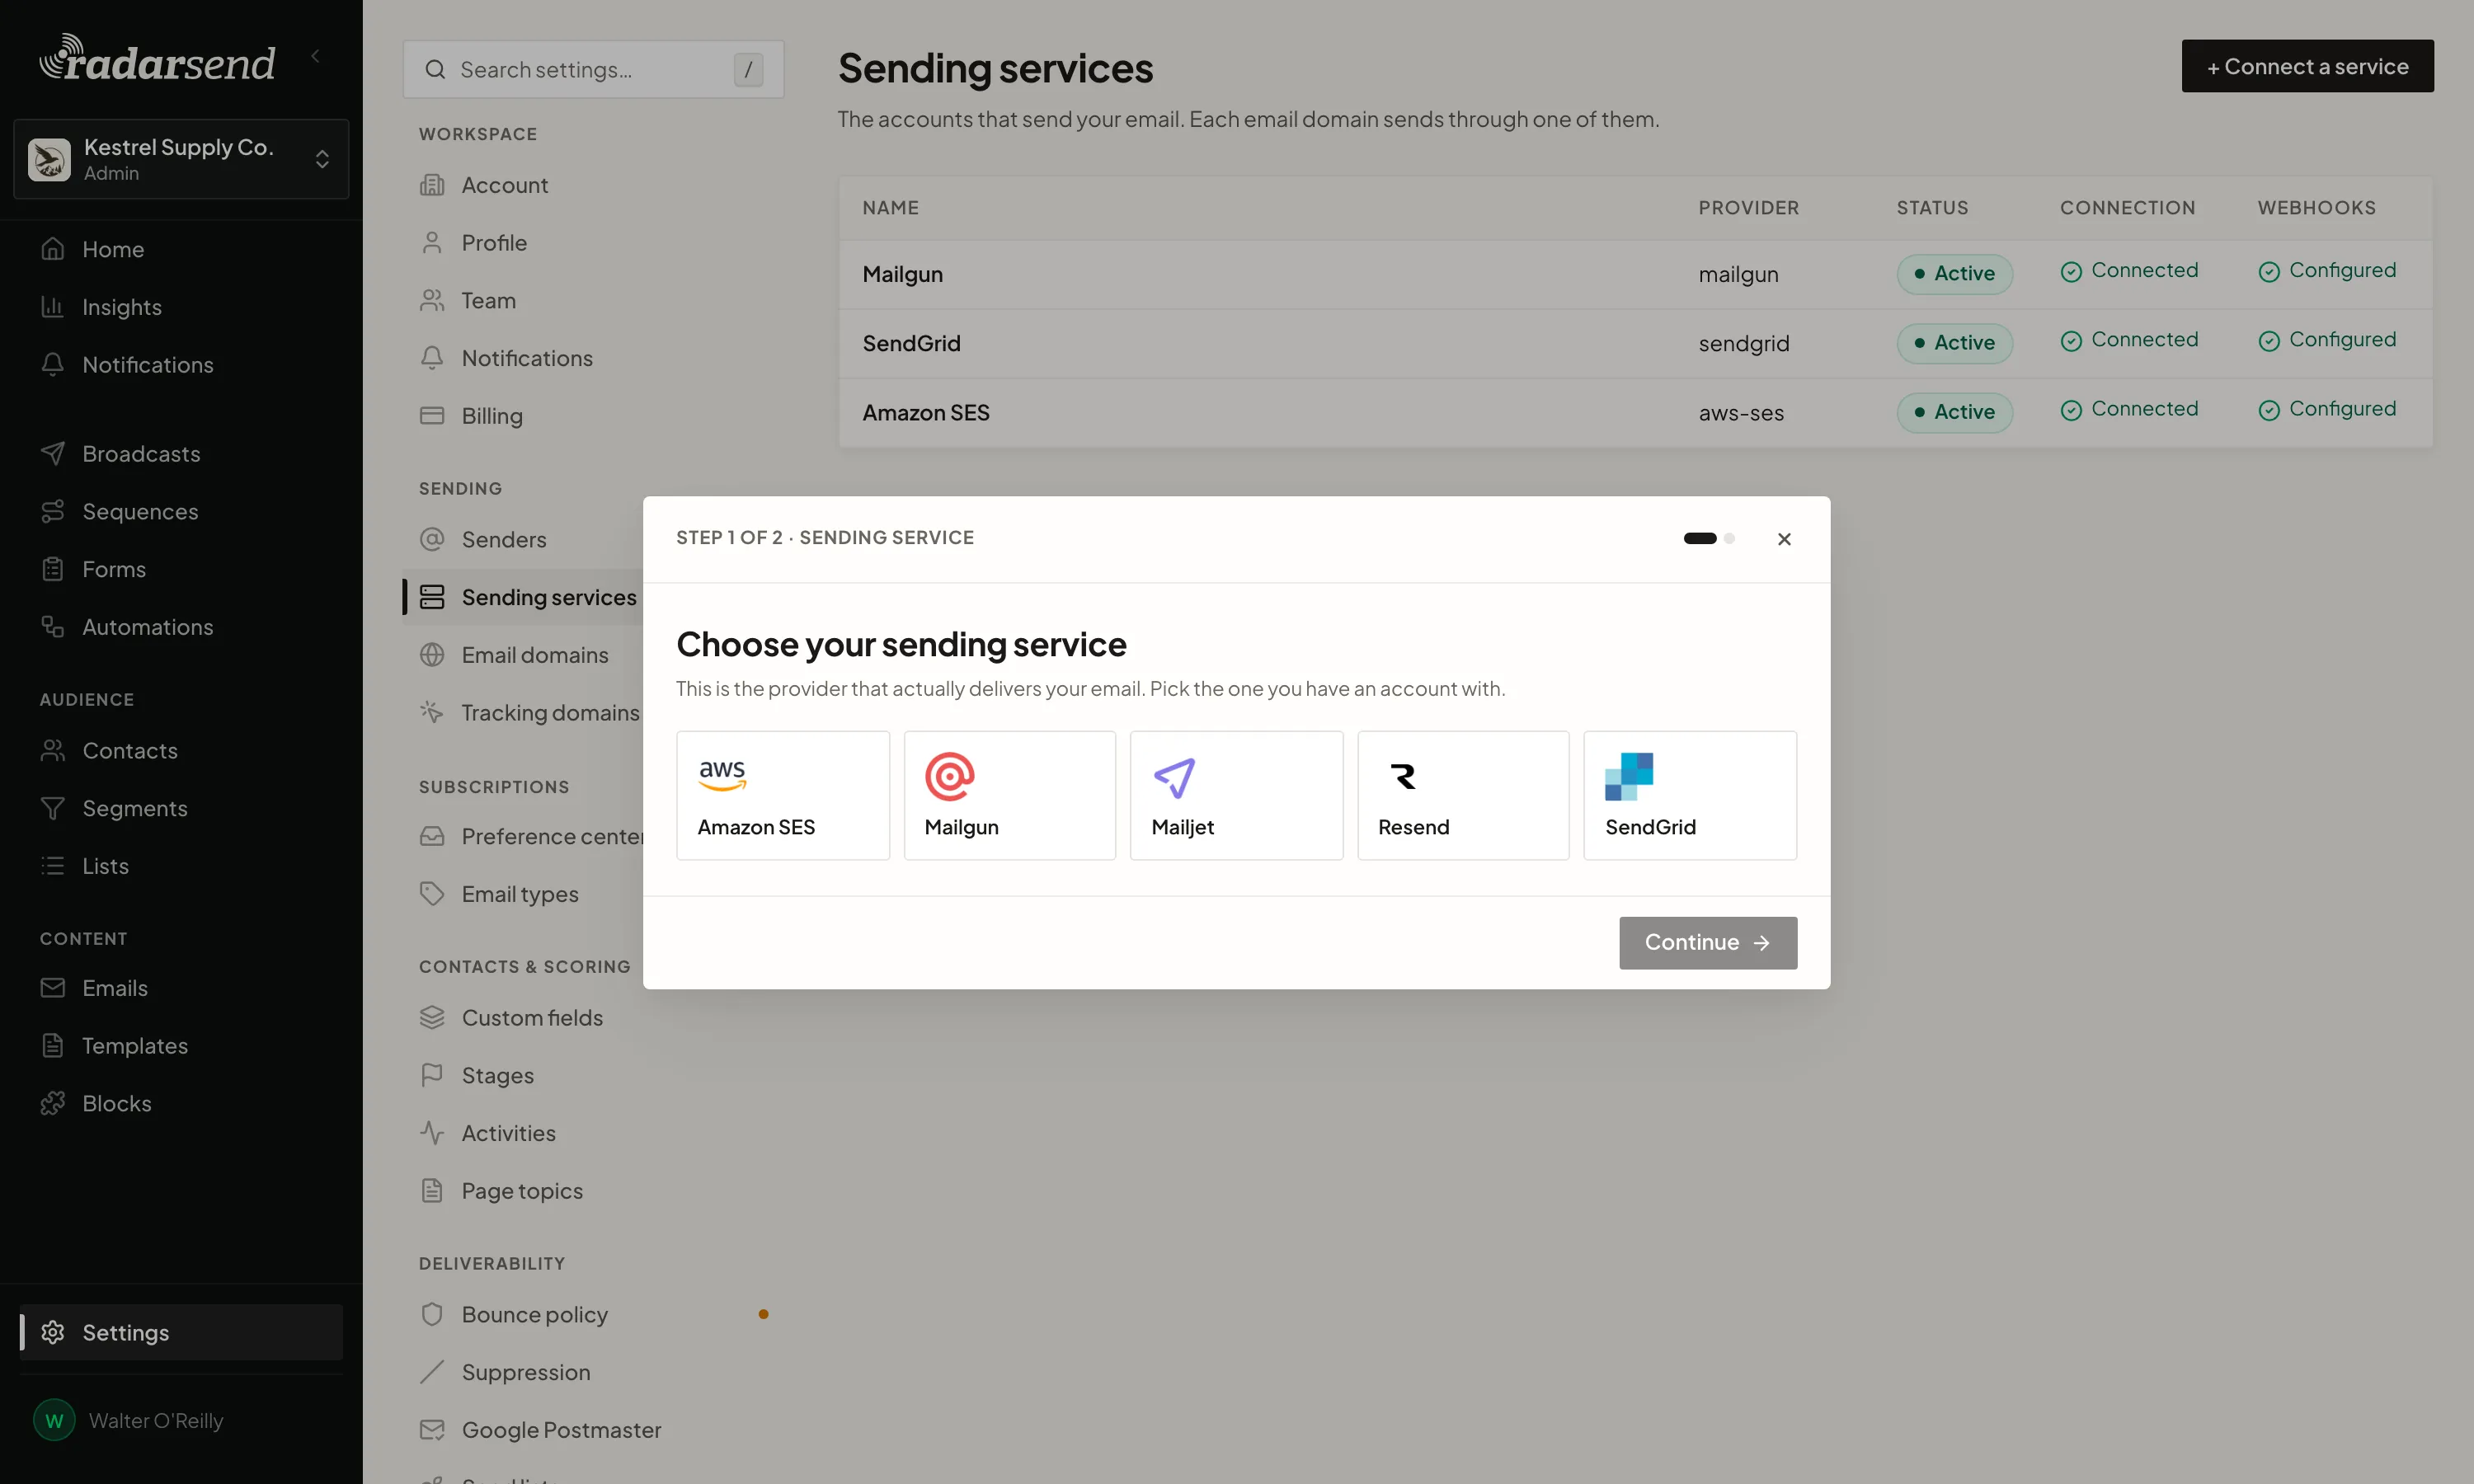Open Contacts
The image size is (2474, 1484).
181,751
